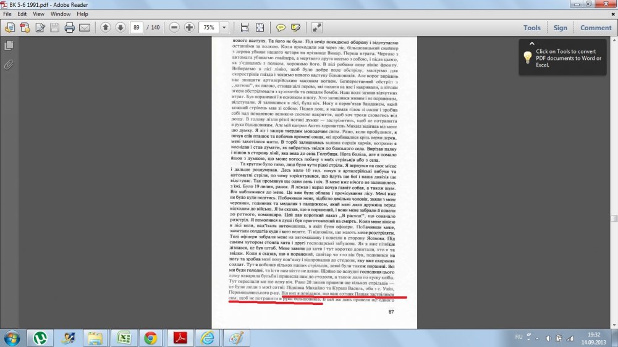618x347 pixels.
Task: Click the scrollbar down arrow
Action: [x=614, y=325]
